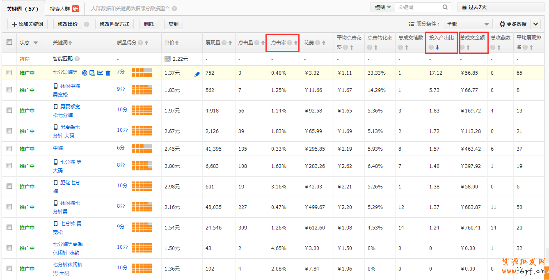Expand the arrow next to 更多数据
549x280 pixels.
click(535, 24)
